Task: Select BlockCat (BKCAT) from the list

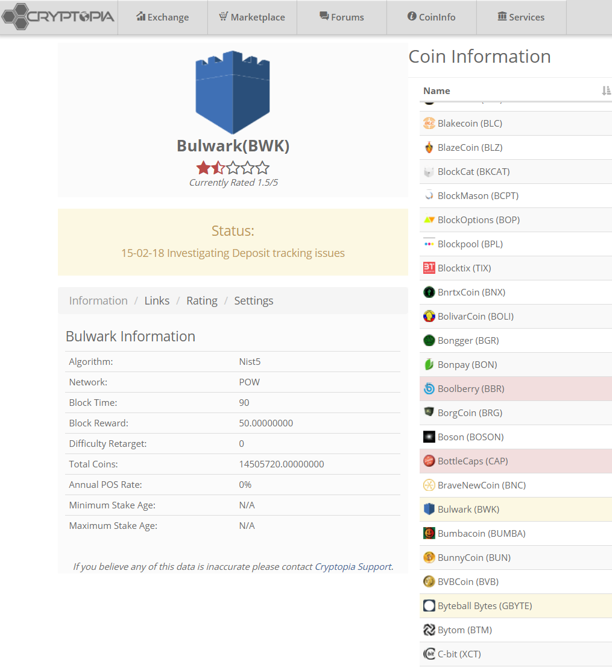Action: 474,172
